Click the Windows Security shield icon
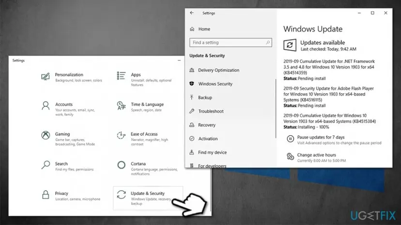 pos(192,84)
